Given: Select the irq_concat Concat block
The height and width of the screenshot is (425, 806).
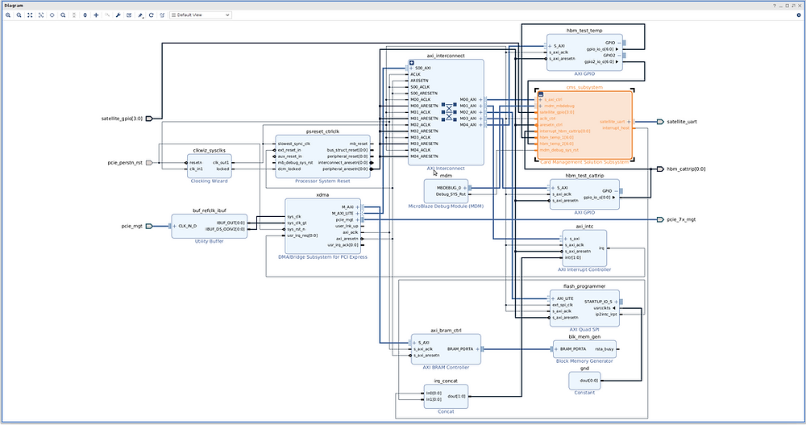Looking at the screenshot, I should [x=446, y=397].
